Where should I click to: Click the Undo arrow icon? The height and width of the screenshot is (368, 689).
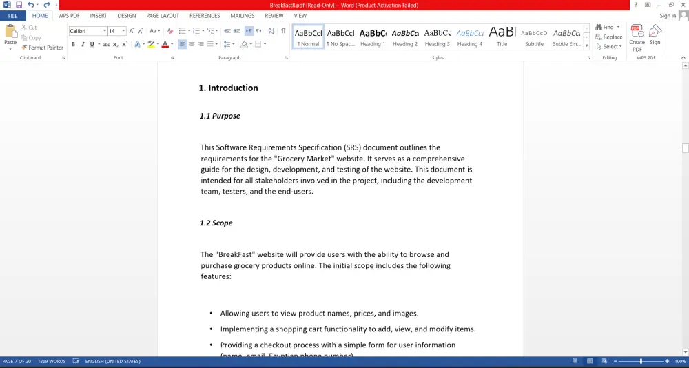(x=30, y=5)
